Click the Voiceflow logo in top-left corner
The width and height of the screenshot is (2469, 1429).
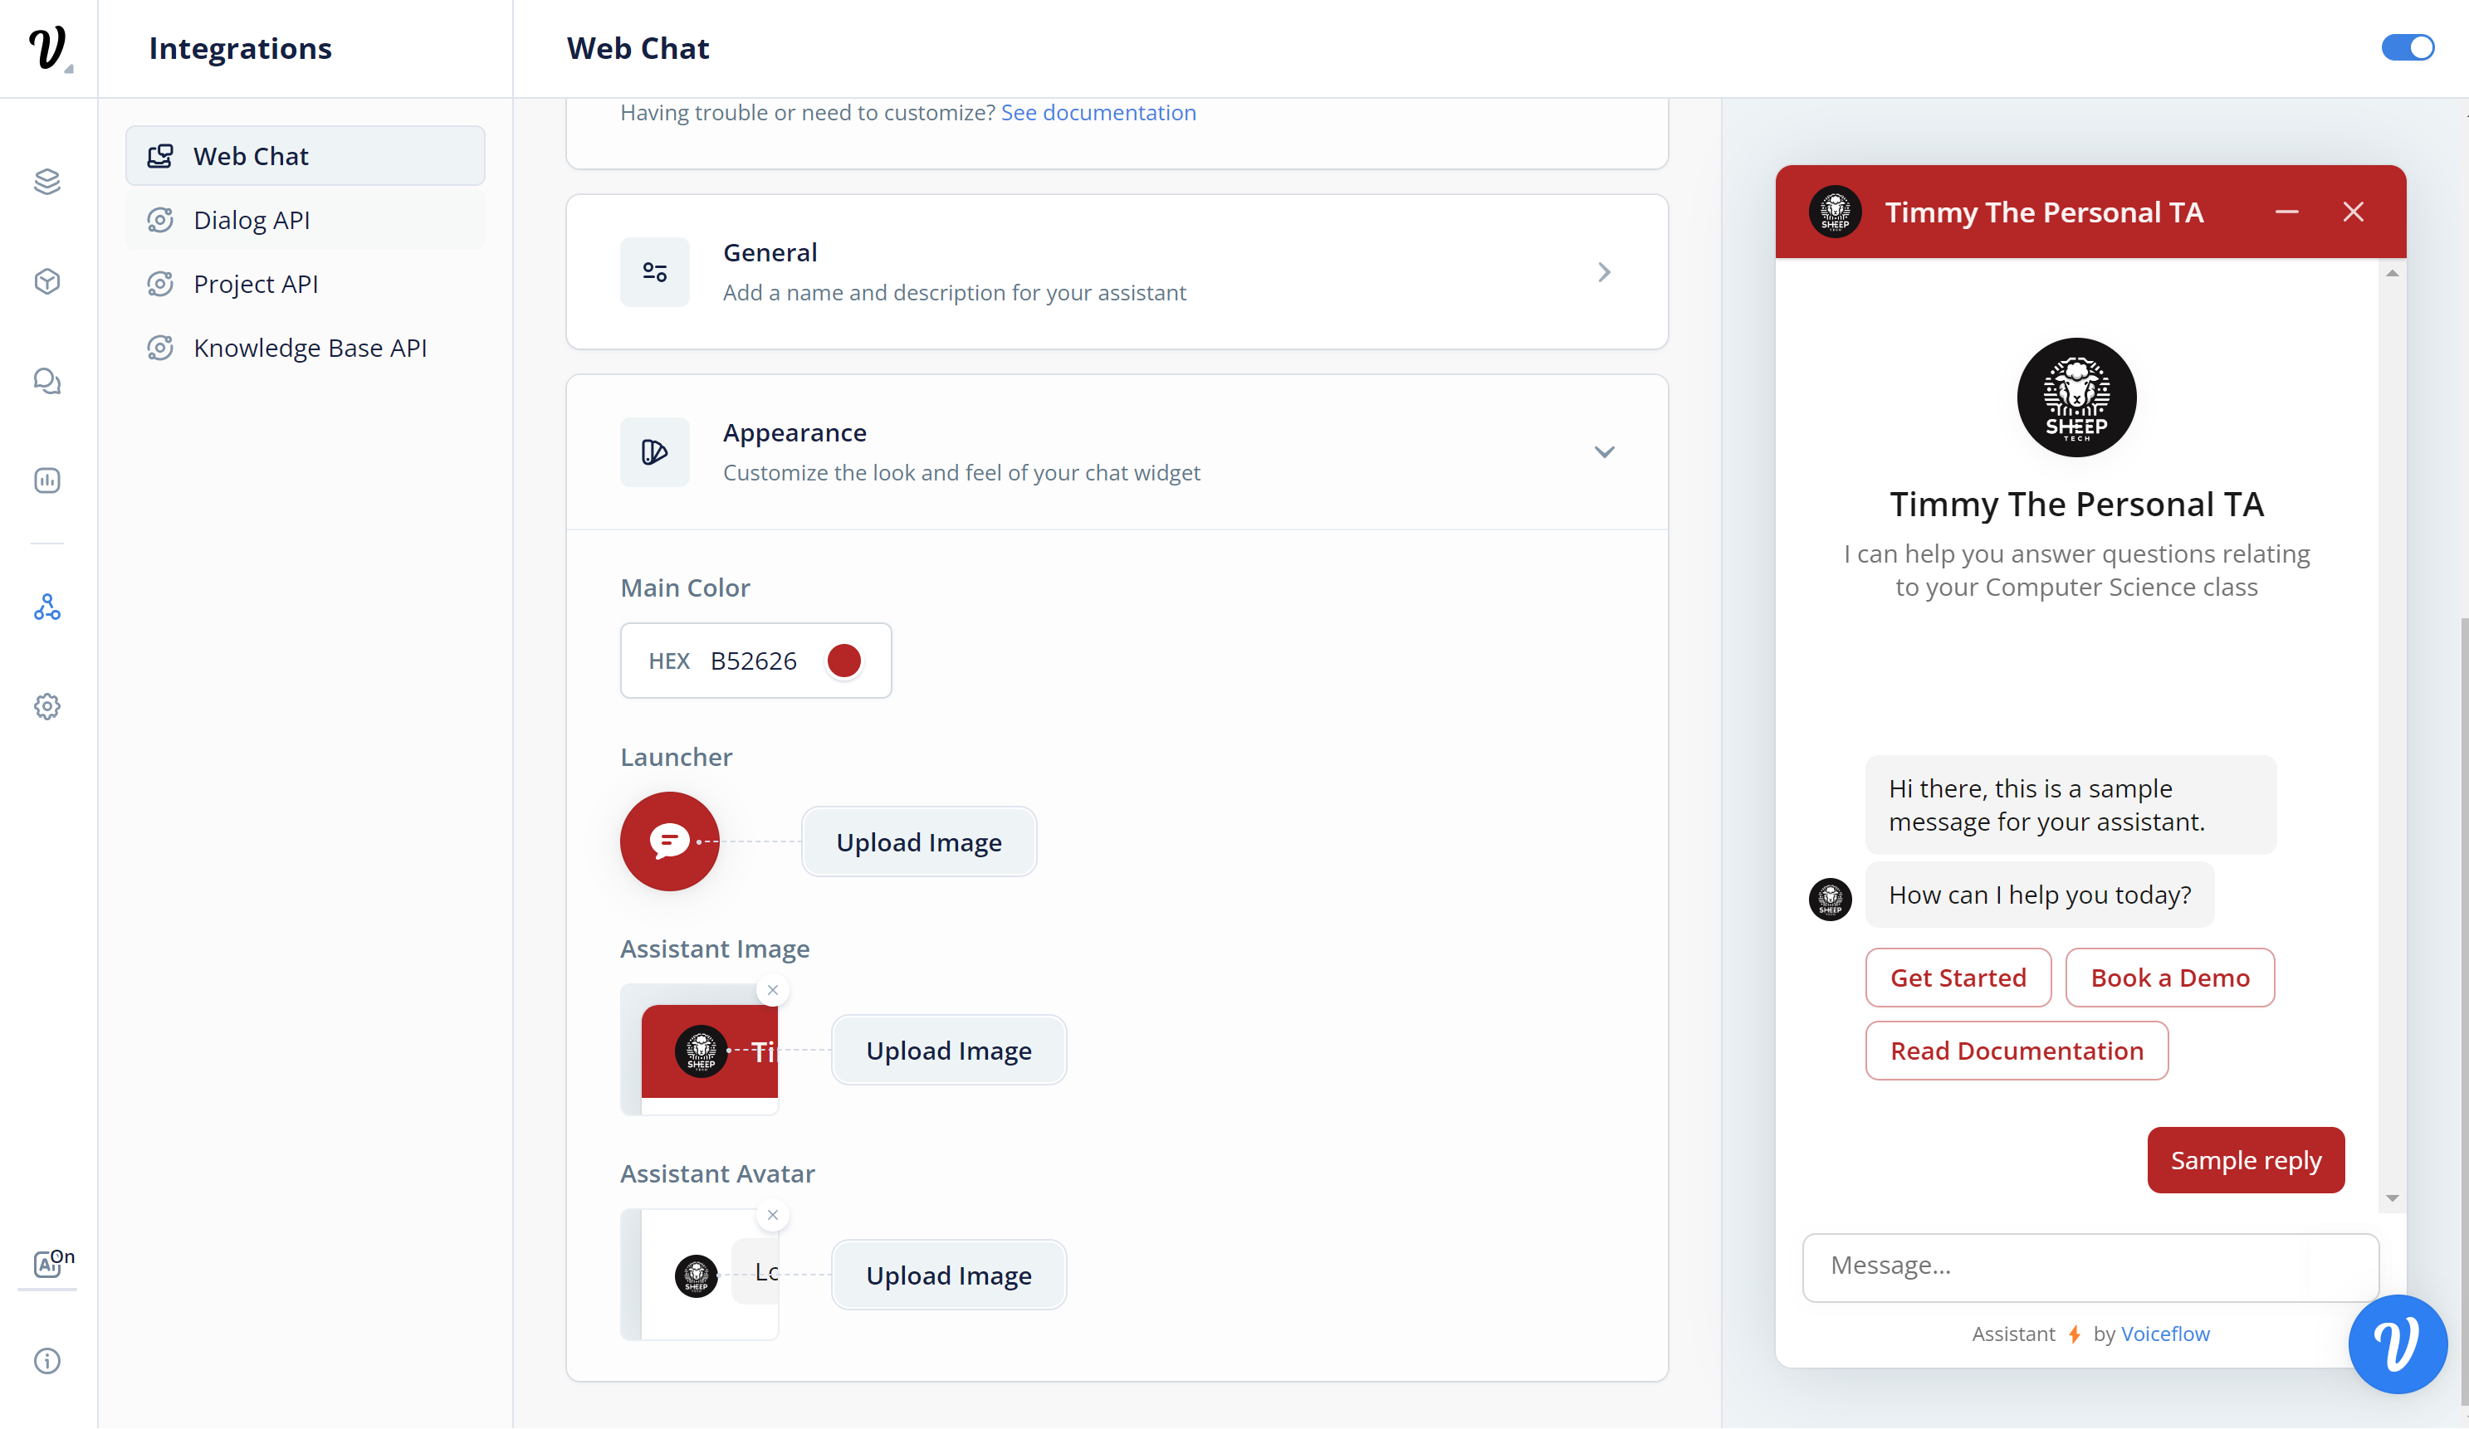pos(47,47)
